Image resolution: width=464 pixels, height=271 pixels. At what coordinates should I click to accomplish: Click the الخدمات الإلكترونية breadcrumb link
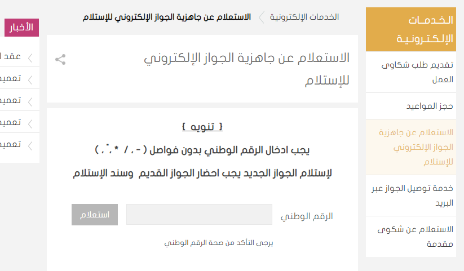click(304, 17)
